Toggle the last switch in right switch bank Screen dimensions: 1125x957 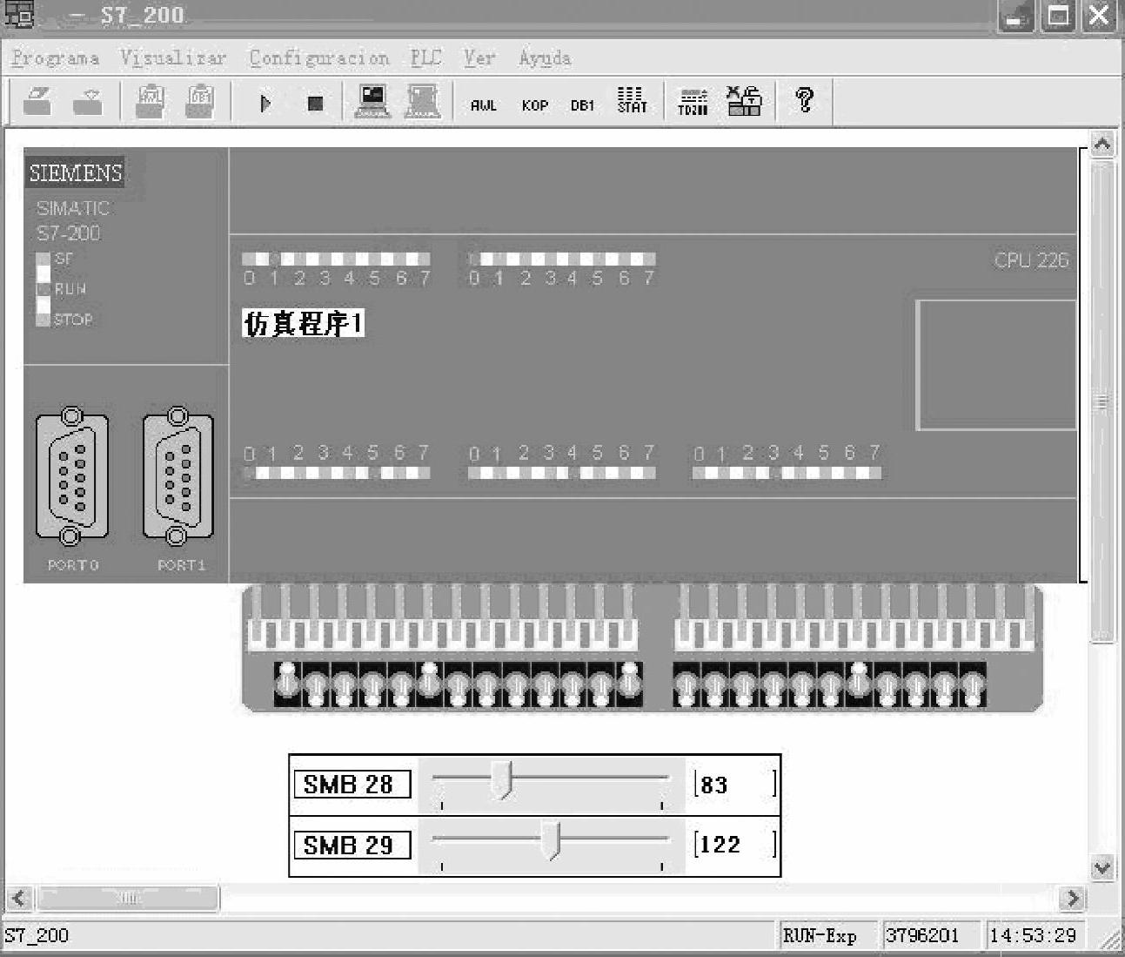tap(972, 685)
